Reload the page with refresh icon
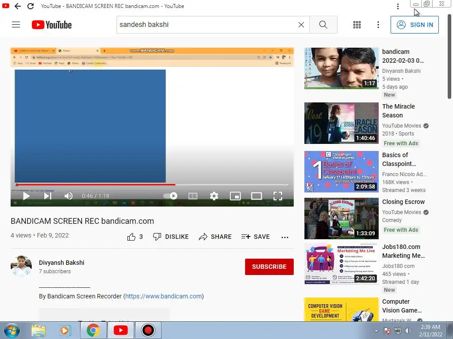The height and width of the screenshot is (339, 453). (x=31, y=6)
